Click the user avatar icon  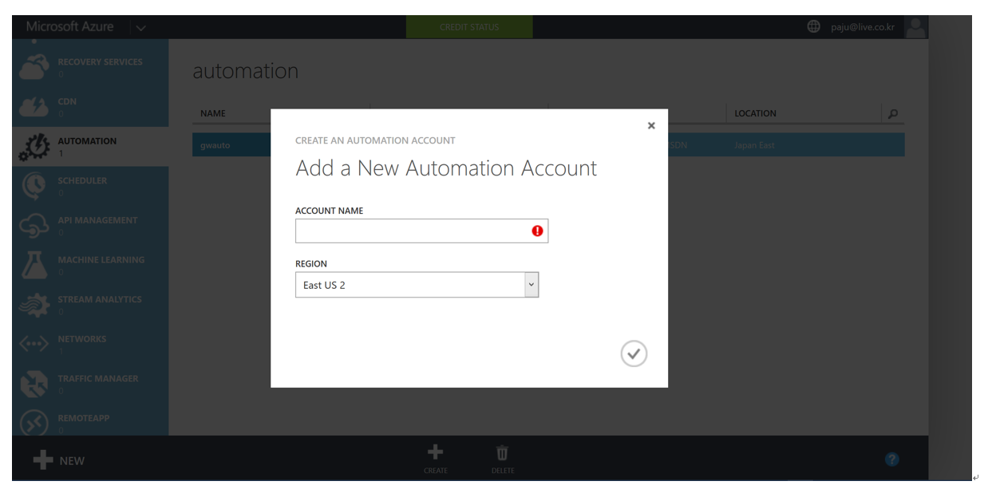click(915, 26)
